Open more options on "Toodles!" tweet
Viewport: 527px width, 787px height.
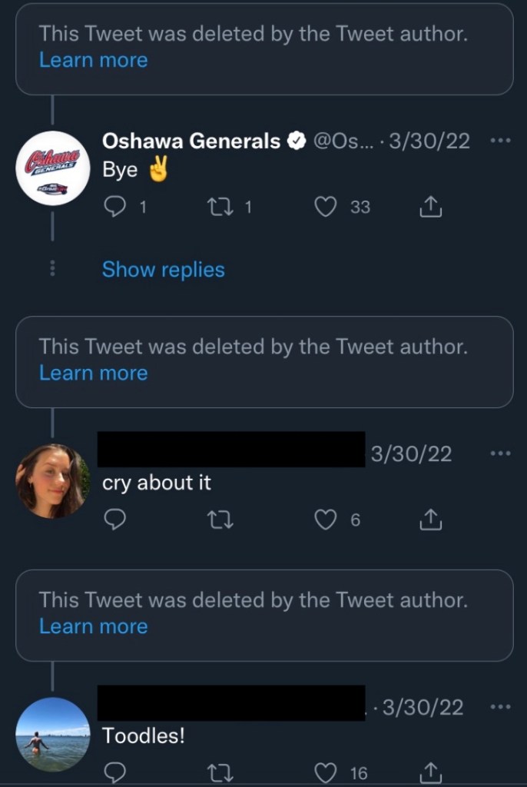(x=499, y=707)
